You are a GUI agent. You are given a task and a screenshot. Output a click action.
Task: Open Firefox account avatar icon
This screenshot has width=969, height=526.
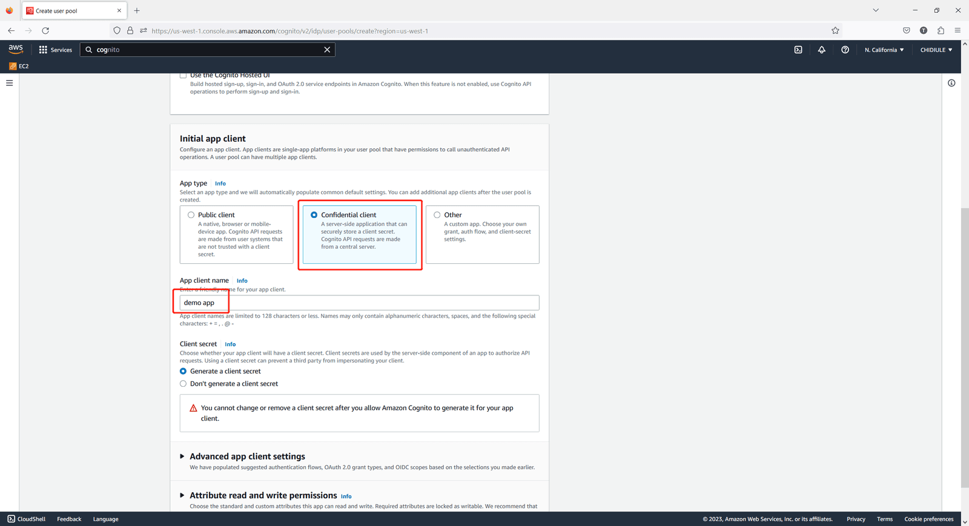(x=924, y=30)
